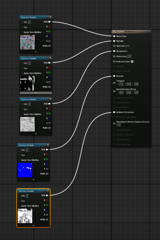Click the Base Color input pin
160x240 pixels.
(x=114, y=36)
